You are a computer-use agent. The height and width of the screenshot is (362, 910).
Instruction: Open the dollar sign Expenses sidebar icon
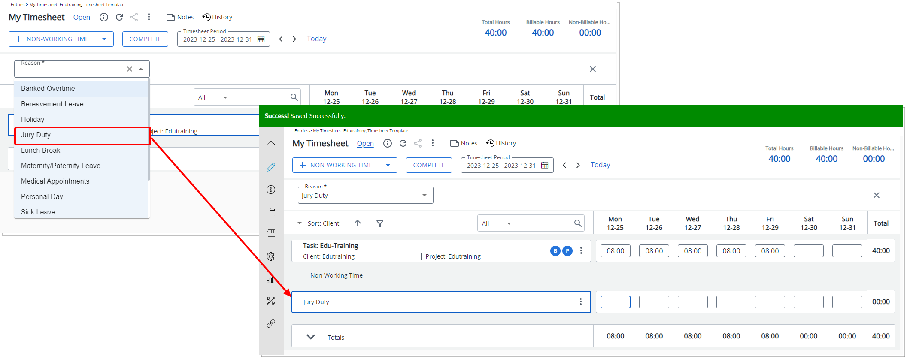click(x=271, y=190)
